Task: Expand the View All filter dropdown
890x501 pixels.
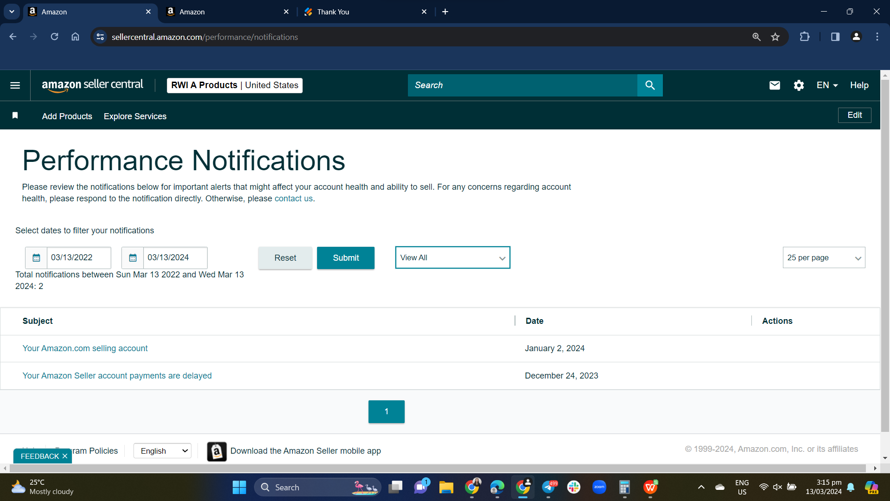Action: click(452, 257)
